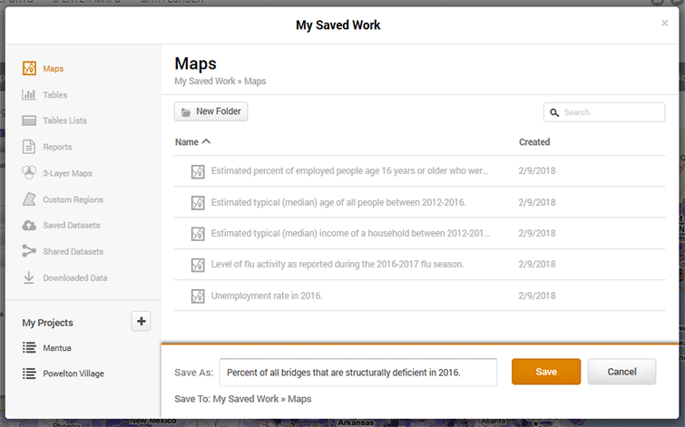685x427 pixels.
Task: Click map icon for flu activity row
Action: point(198,265)
